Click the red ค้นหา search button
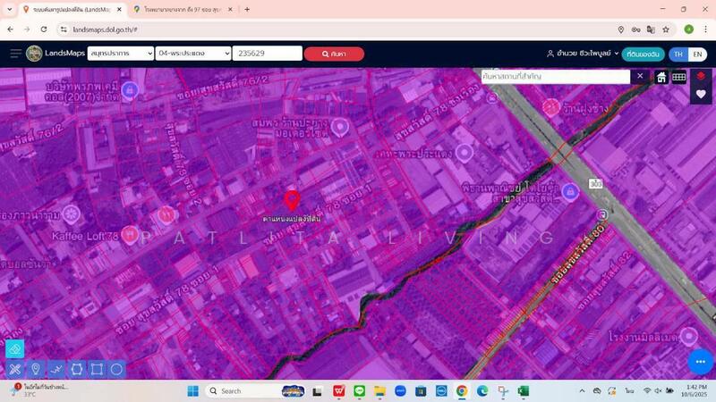716x402 pixels. [x=334, y=54]
